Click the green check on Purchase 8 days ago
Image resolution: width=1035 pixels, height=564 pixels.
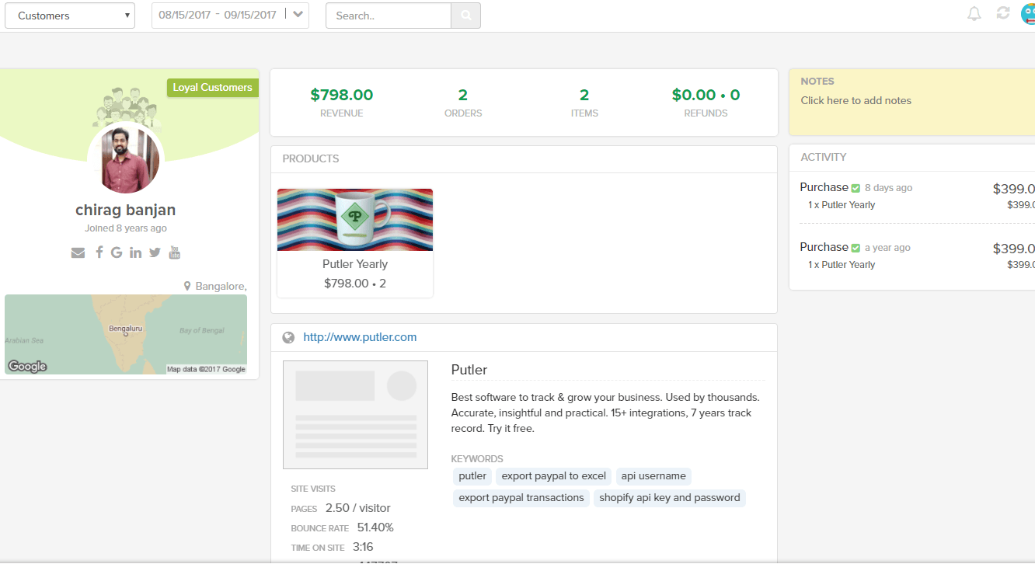tap(856, 188)
